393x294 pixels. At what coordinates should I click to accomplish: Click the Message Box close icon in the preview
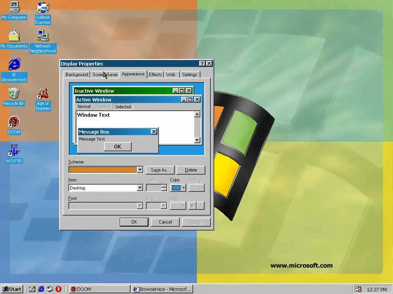pos(154,132)
